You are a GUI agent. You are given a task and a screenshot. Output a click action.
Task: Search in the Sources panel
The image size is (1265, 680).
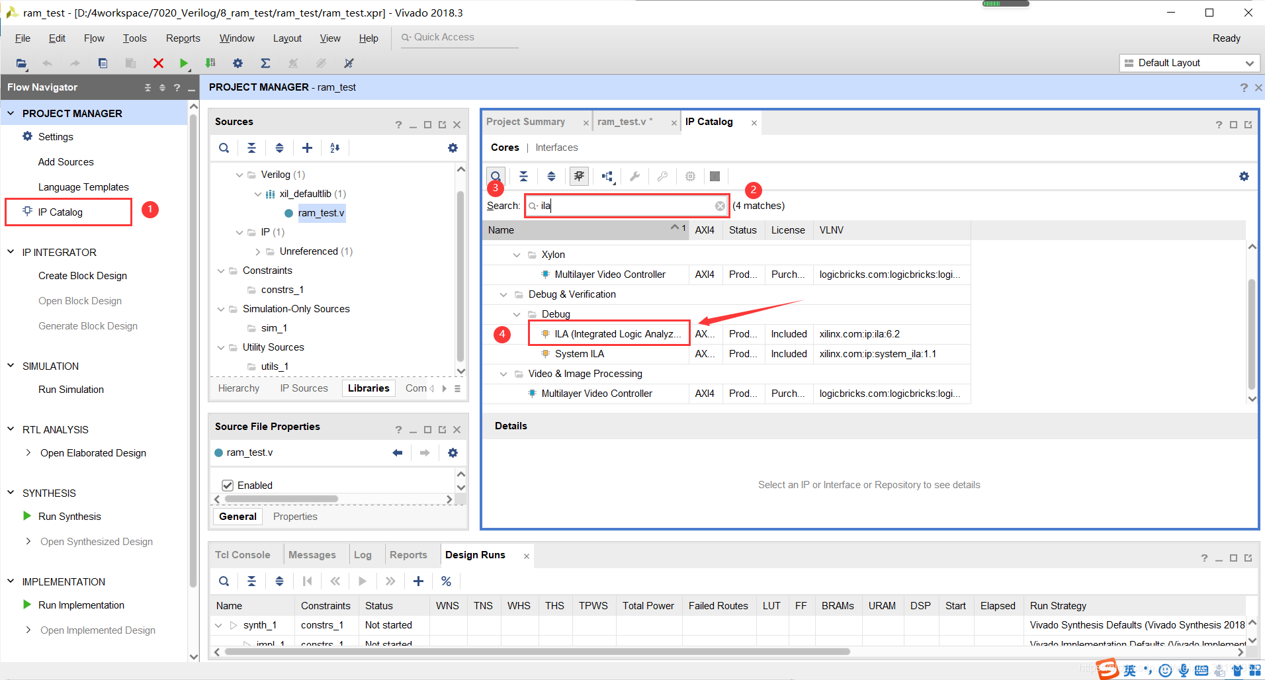point(224,148)
